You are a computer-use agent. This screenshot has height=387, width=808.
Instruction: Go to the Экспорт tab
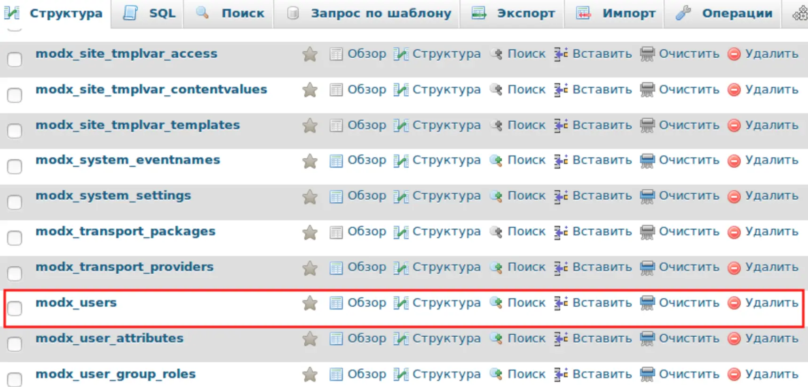513,14
